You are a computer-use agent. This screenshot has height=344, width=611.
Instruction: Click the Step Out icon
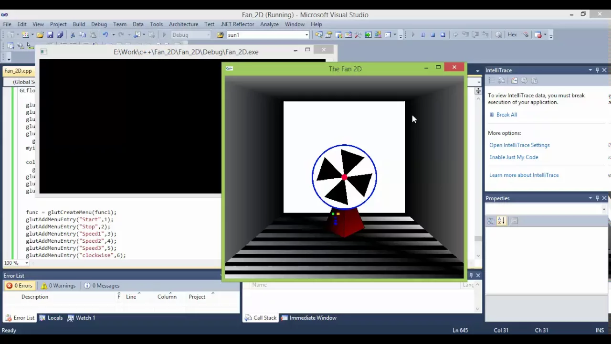[x=485, y=35]
